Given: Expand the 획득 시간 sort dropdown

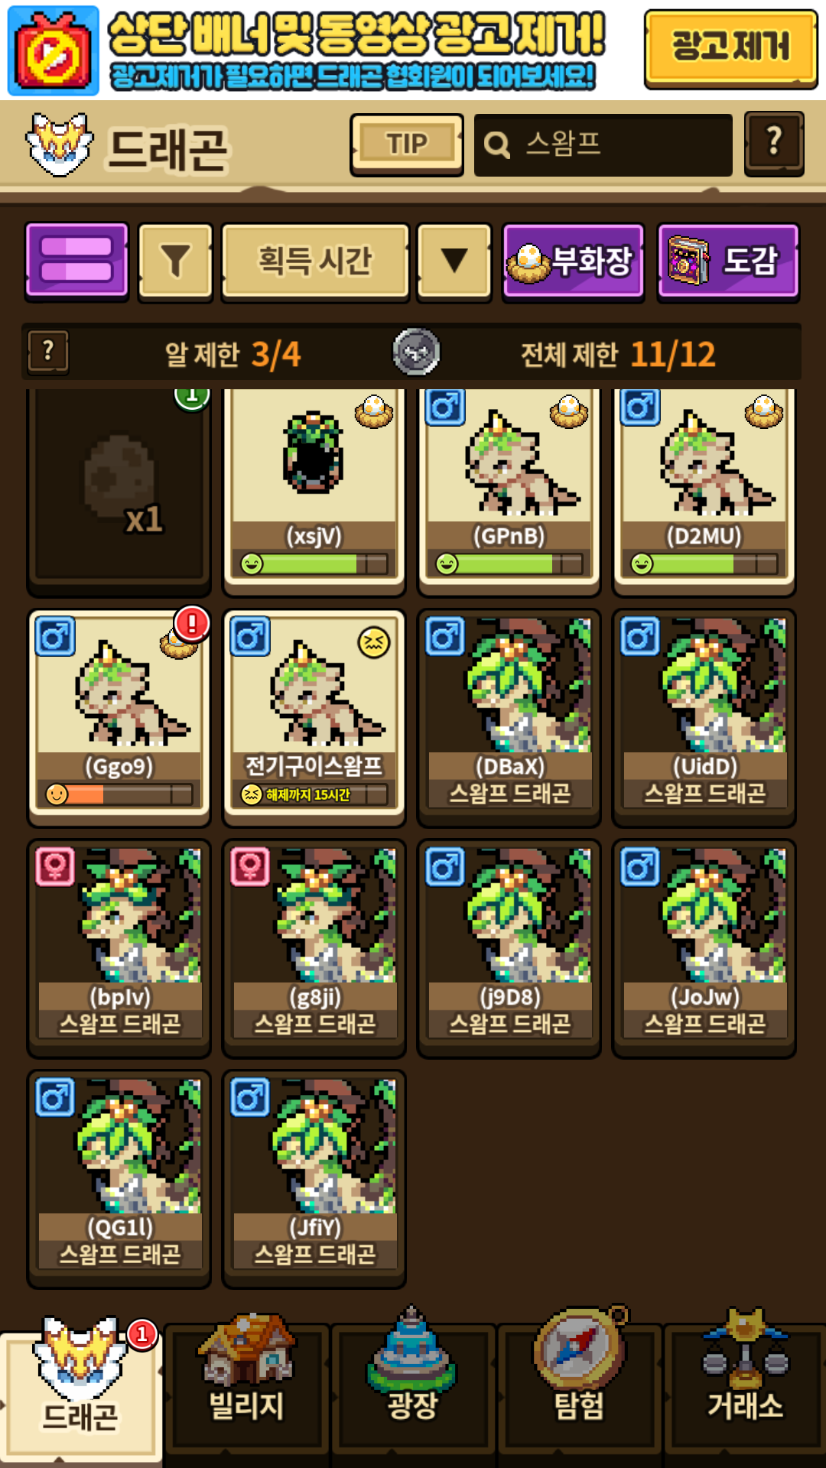Looking at the screenshot, I should tap(315, 261).
